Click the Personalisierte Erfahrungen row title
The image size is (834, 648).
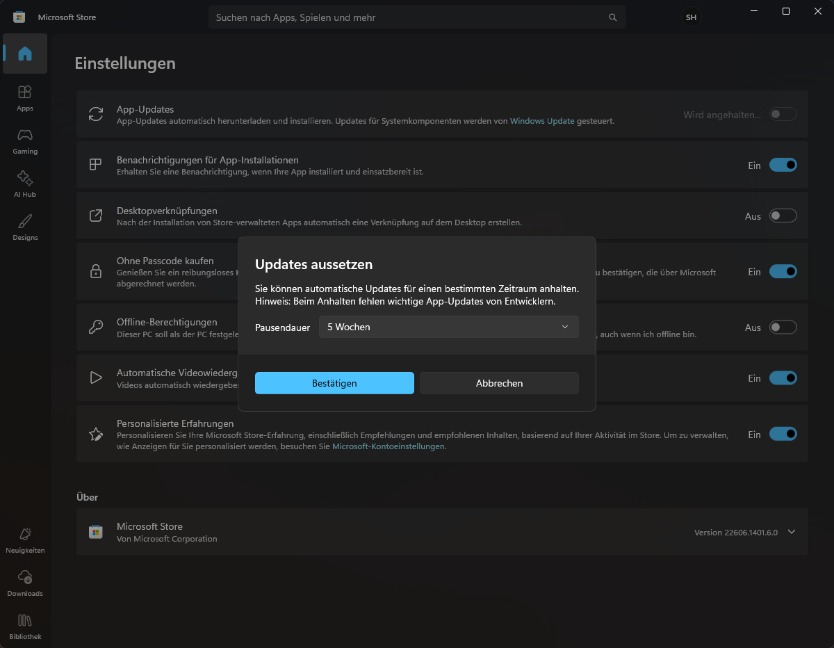pos(175,423)
